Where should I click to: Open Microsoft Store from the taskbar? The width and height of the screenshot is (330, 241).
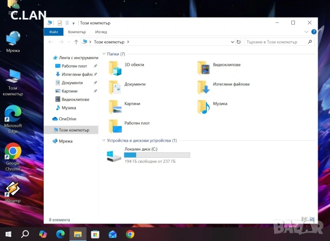click(95, 234)
